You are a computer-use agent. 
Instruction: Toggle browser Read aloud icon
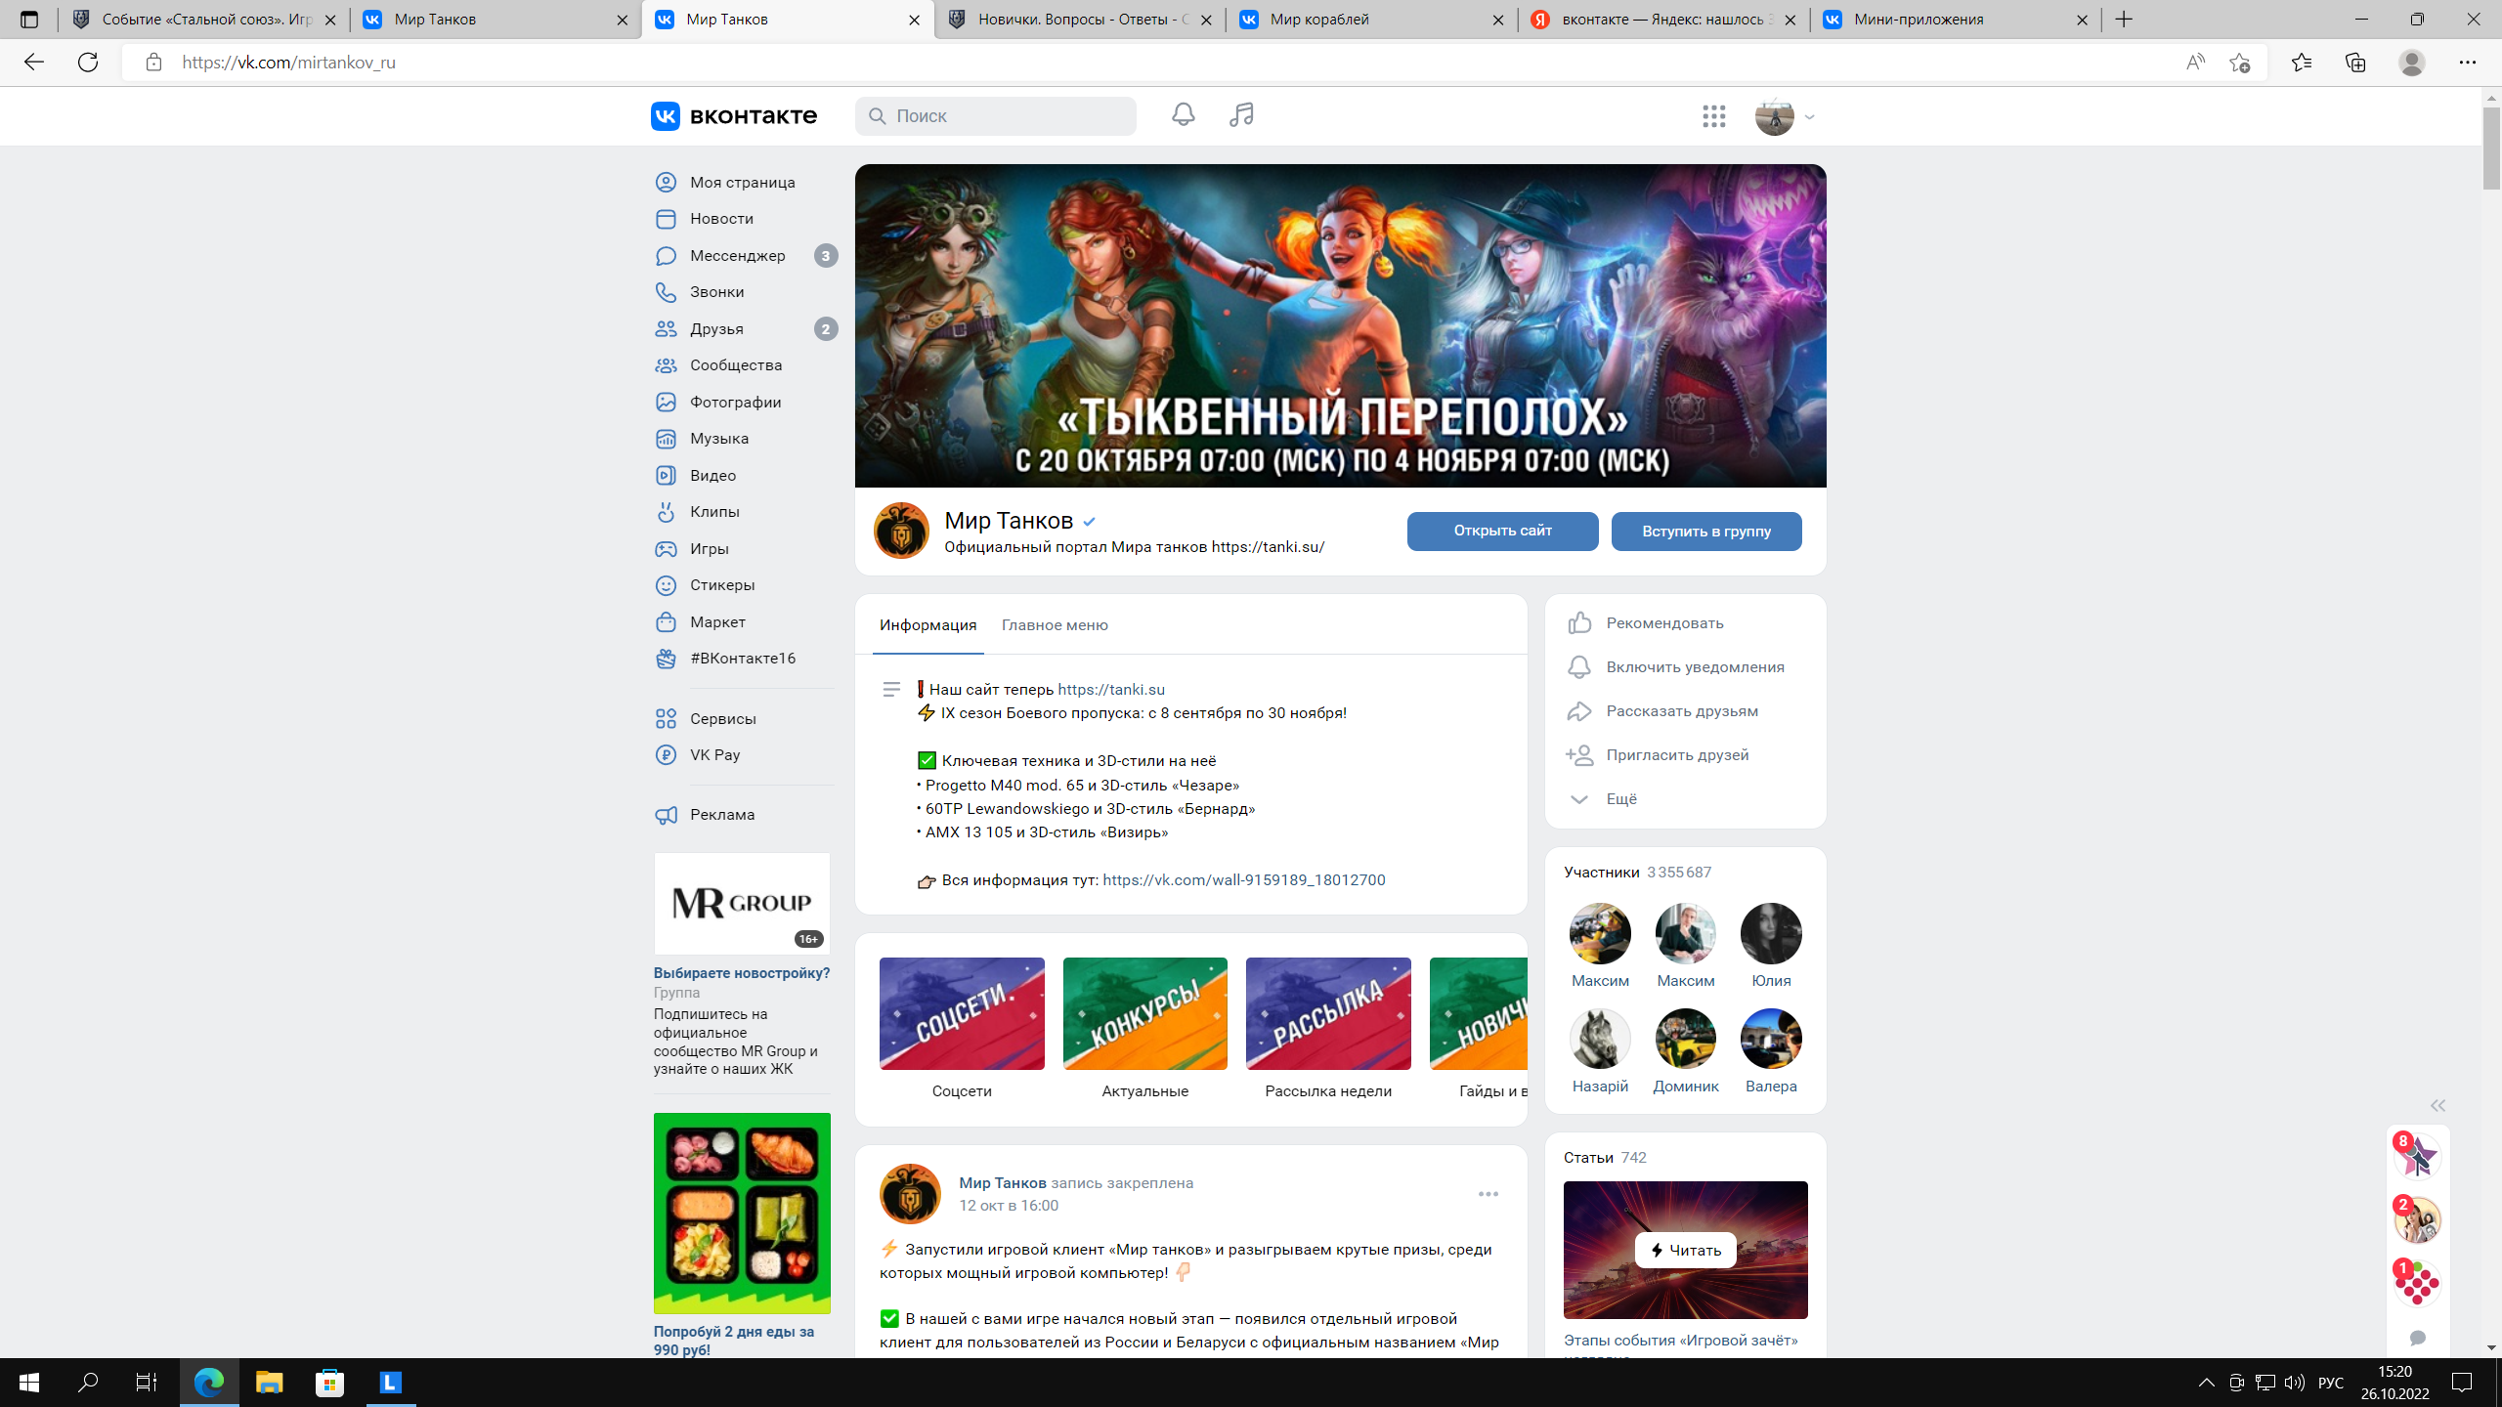(x=2195, y=63)
